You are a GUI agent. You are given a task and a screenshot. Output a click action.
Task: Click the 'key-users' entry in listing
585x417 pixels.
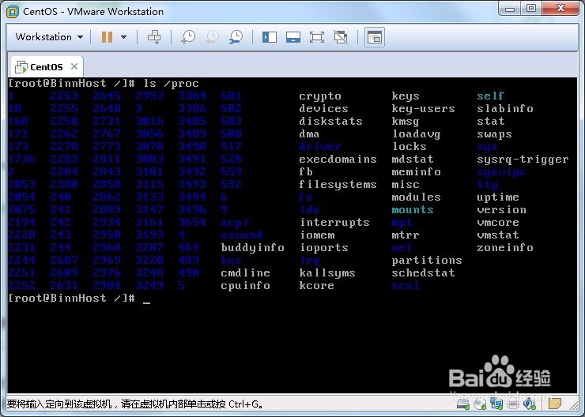(424, 109)
